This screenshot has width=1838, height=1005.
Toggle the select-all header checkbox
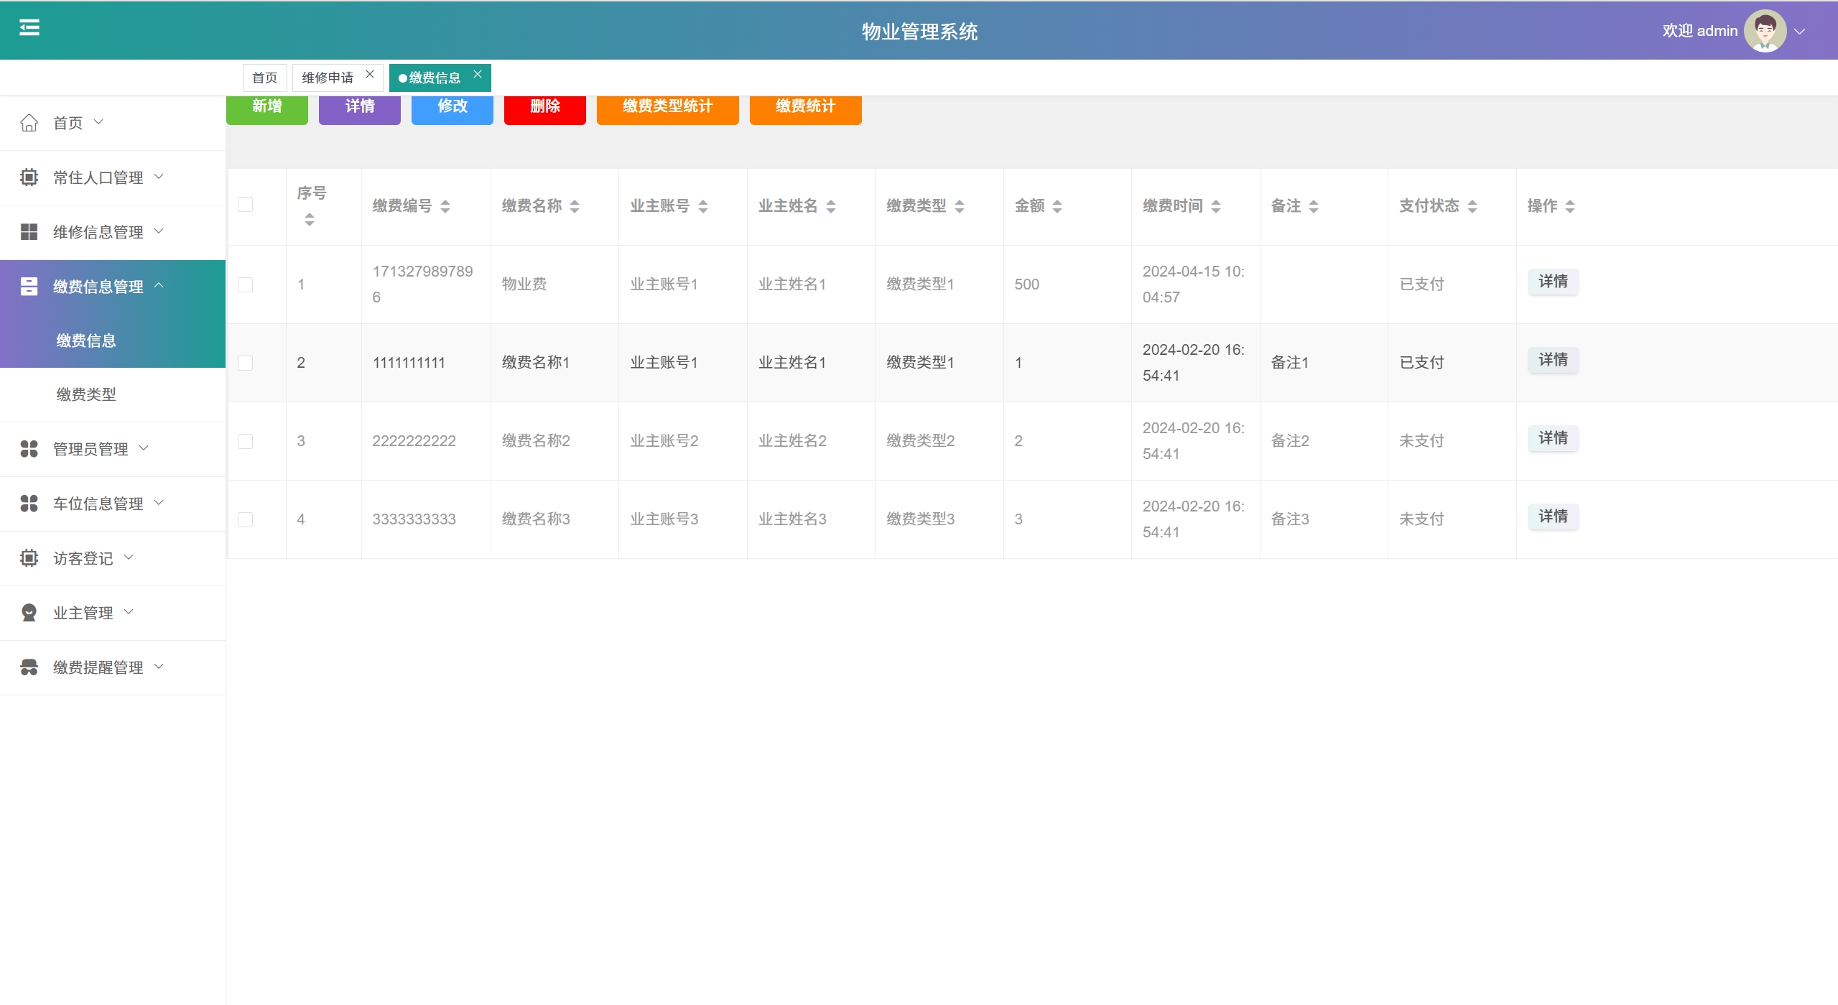(x=246, y=205)
